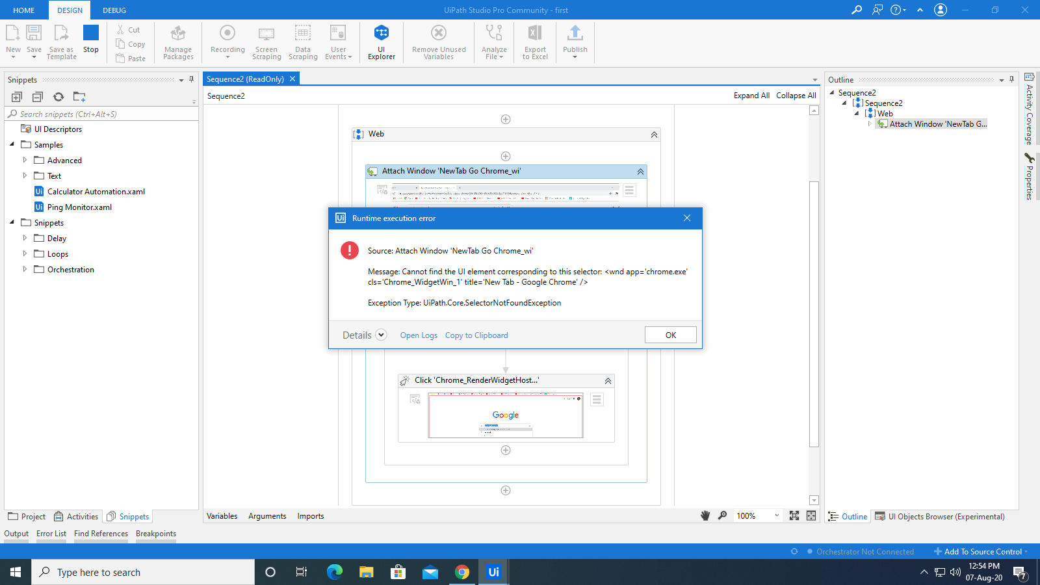Expand the Orchestration folder

25,269
